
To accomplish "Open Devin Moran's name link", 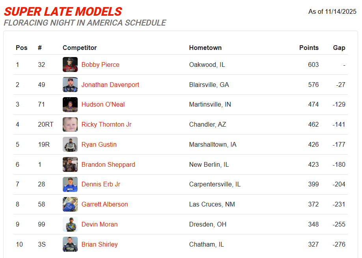I will click(x=99, y=224).
